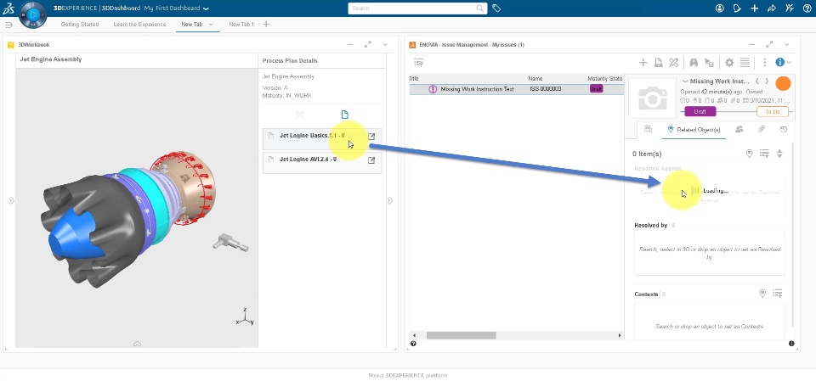Image resolution: width=816 pixels, height=381 pixels.
Task: Toggle the blue information panel icon
Action: point(779,63)
